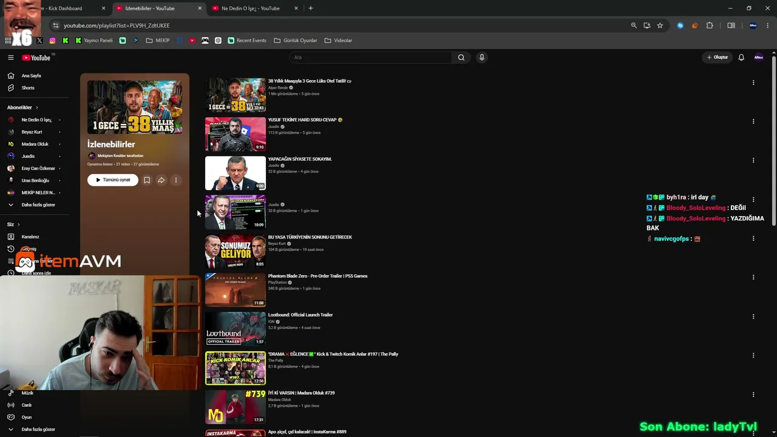Open Kanalınız in the sidebar
Image resolution: width=777 pixels, height=437 pixels.
30,237
